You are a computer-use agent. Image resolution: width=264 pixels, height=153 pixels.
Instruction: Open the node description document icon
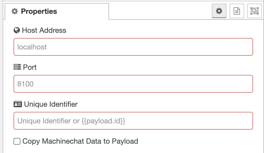237,11
